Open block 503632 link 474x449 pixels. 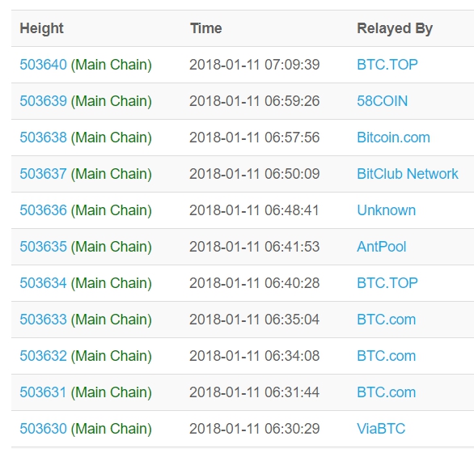[43, 356]
